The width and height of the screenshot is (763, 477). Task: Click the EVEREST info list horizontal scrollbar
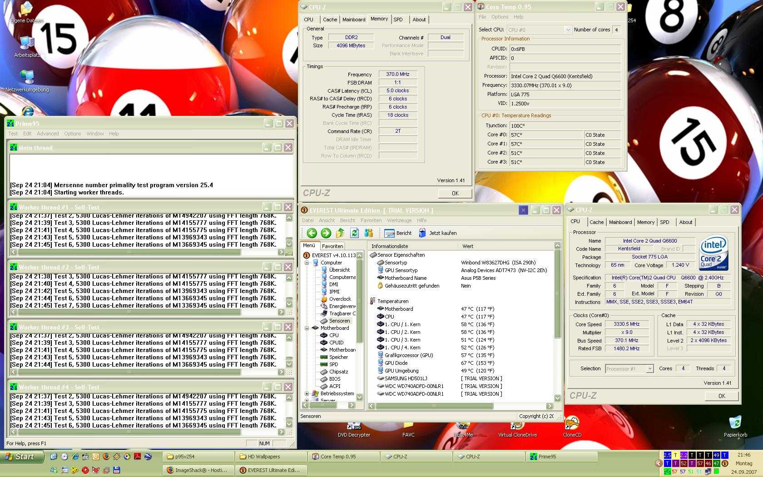coord(461,406)
